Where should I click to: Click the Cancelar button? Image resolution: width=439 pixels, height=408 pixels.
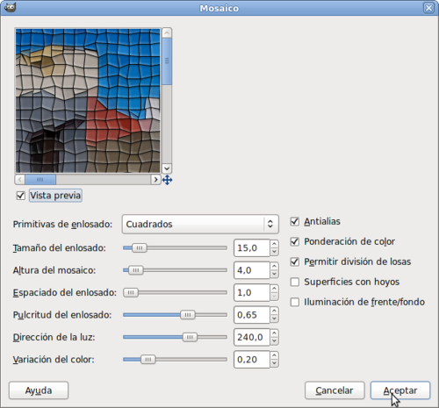point(335,390)
